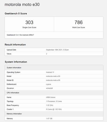
Task: Click the multi-core score value 786
Action: coord(79,22)
